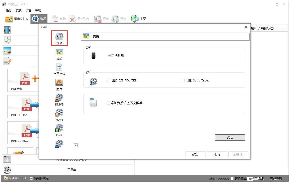
Task: Select H264 settings in sidebar
Action: click(x=59, y=115)
